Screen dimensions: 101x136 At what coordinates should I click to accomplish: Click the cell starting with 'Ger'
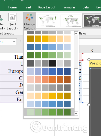12,92
